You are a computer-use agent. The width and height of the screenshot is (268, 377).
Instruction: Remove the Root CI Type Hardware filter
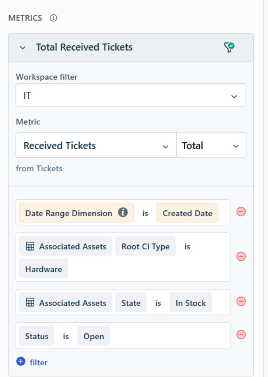pos(241,257)
